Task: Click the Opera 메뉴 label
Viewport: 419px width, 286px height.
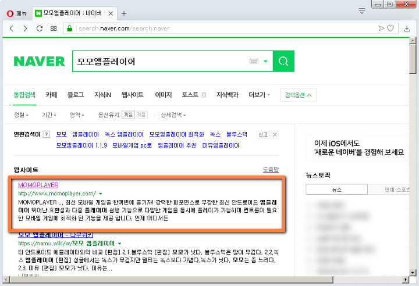Action: point(22,13)
